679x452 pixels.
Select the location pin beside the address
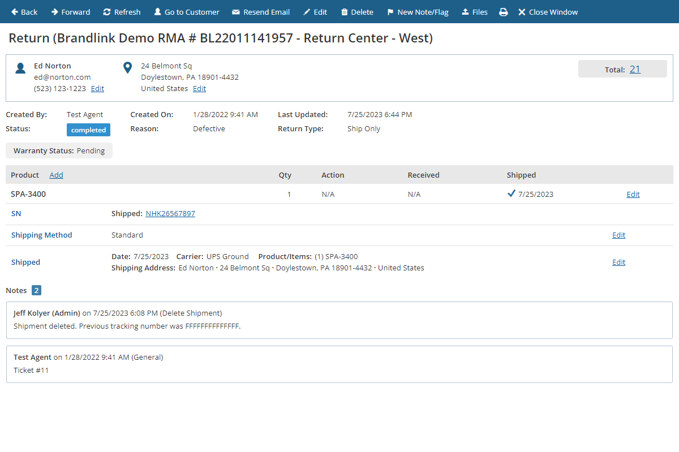(127, 67)
